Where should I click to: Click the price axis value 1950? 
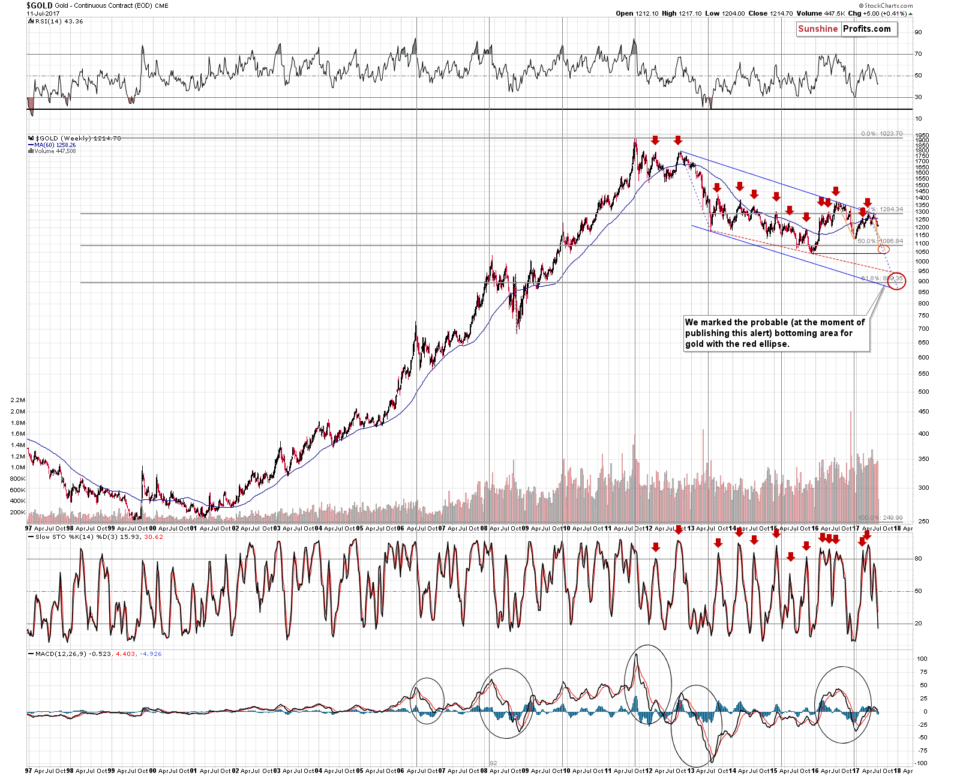coord(922,136)
